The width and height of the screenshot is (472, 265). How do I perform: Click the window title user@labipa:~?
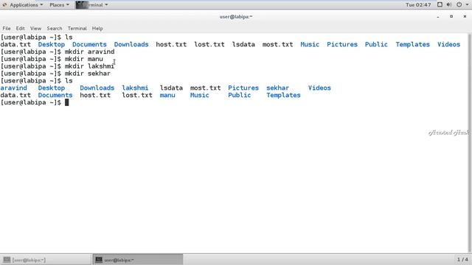pyautogui.click(x=236, y=17)
